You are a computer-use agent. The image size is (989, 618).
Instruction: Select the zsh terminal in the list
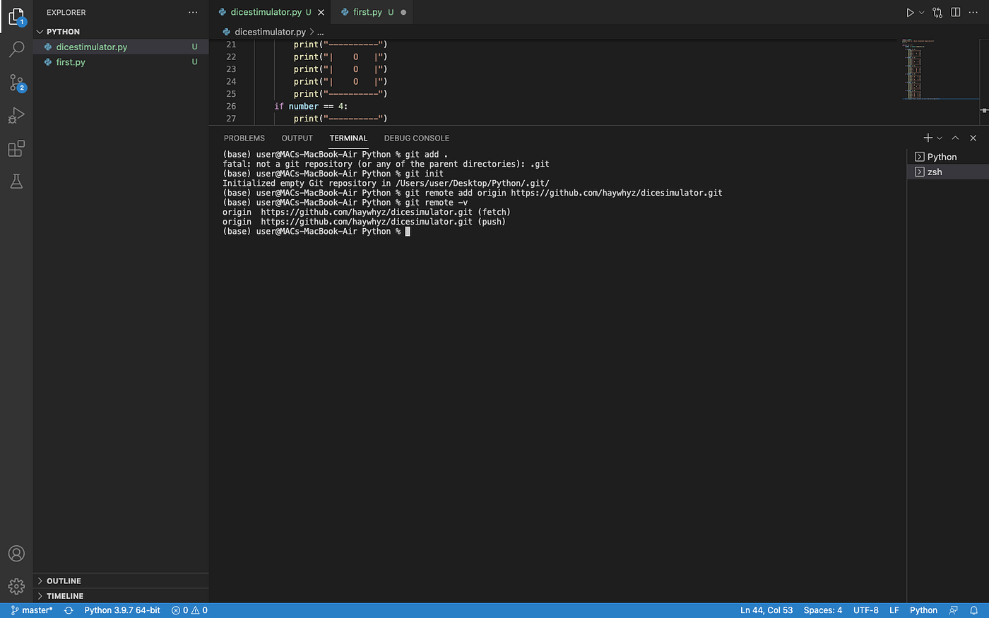tap(935, 172)
